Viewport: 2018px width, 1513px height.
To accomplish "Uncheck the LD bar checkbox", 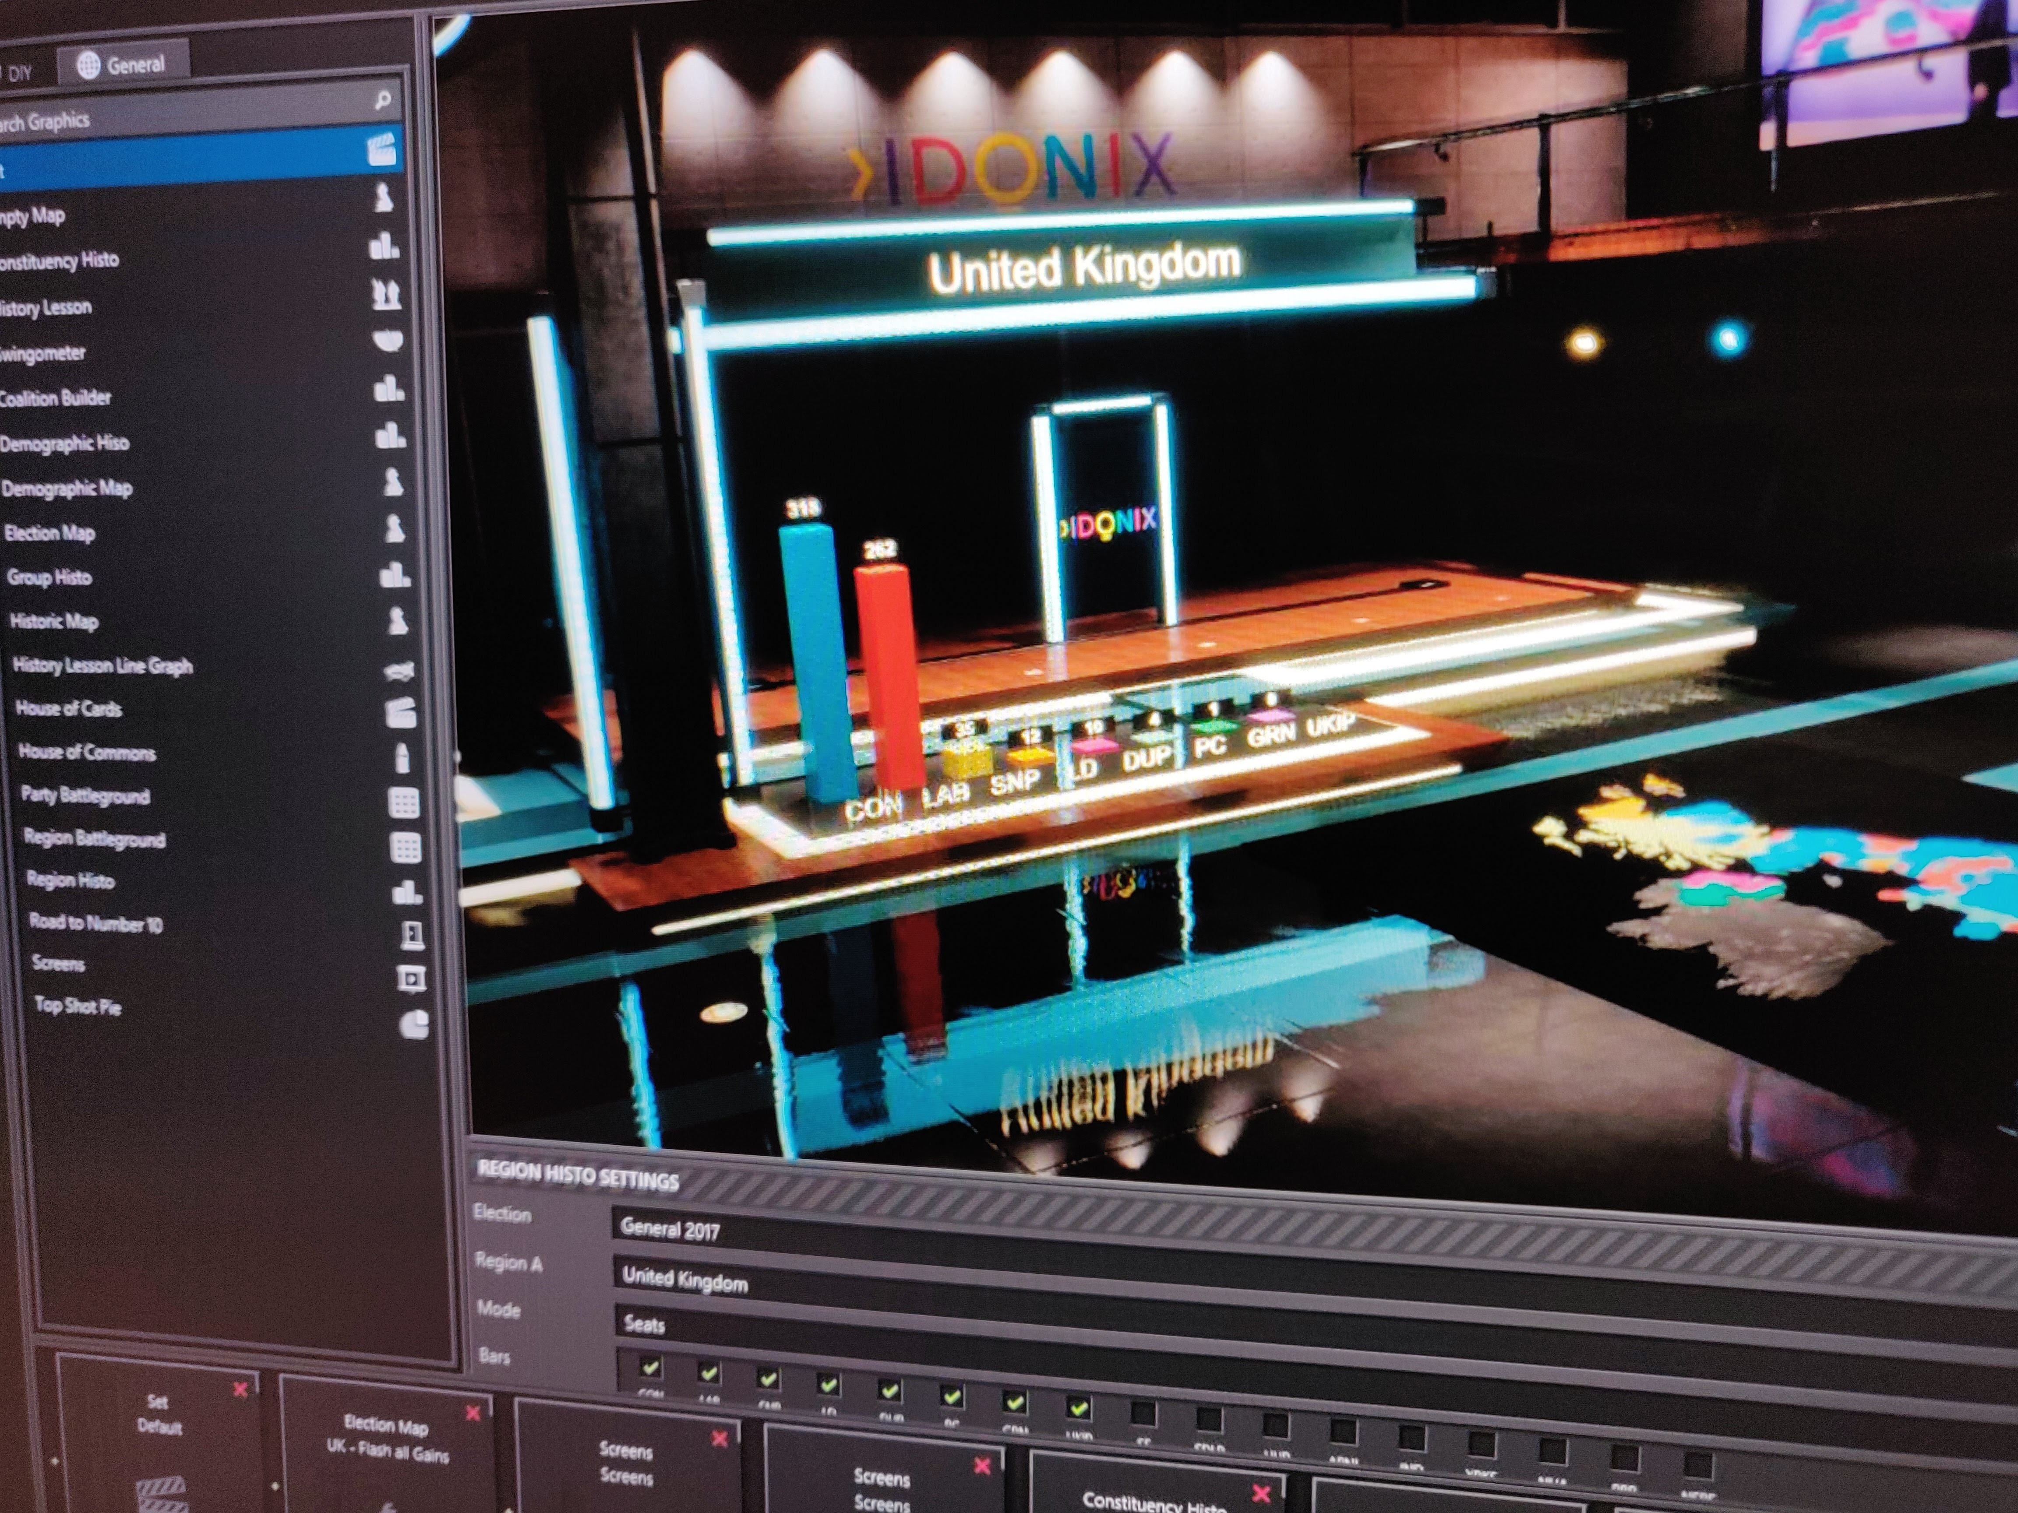I will 829,1385.
